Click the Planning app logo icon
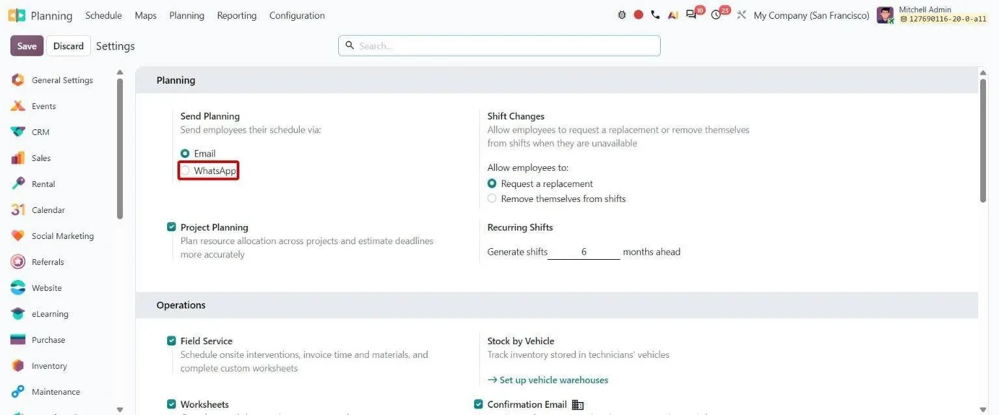Viewport: 999px width, 415px height. click(17, 16)
